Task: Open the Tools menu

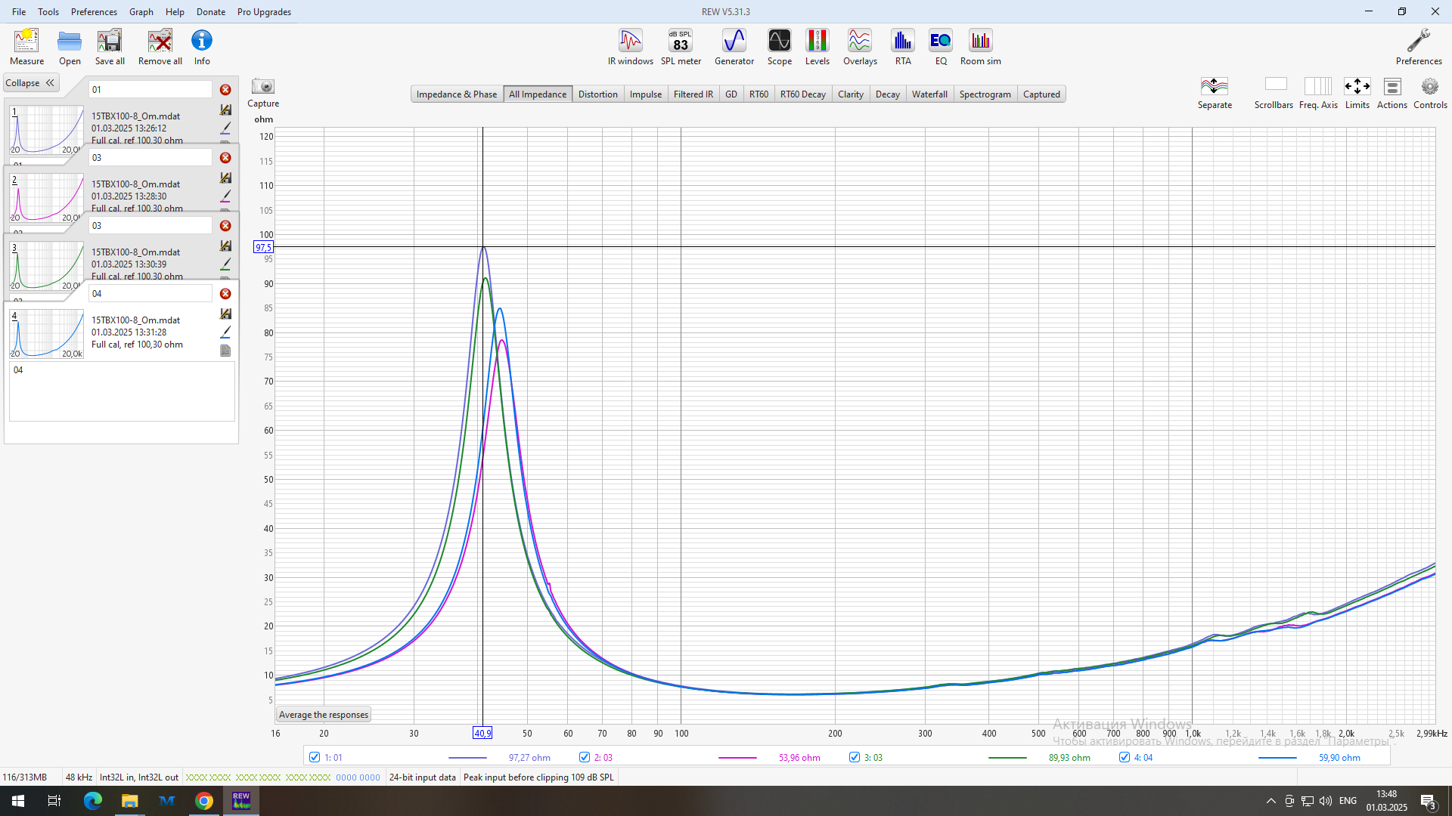Action: (x=48, y=11)
